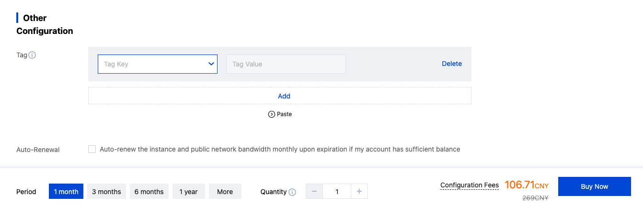
Task: Click the Buy Now button
Action: (594, 187)
